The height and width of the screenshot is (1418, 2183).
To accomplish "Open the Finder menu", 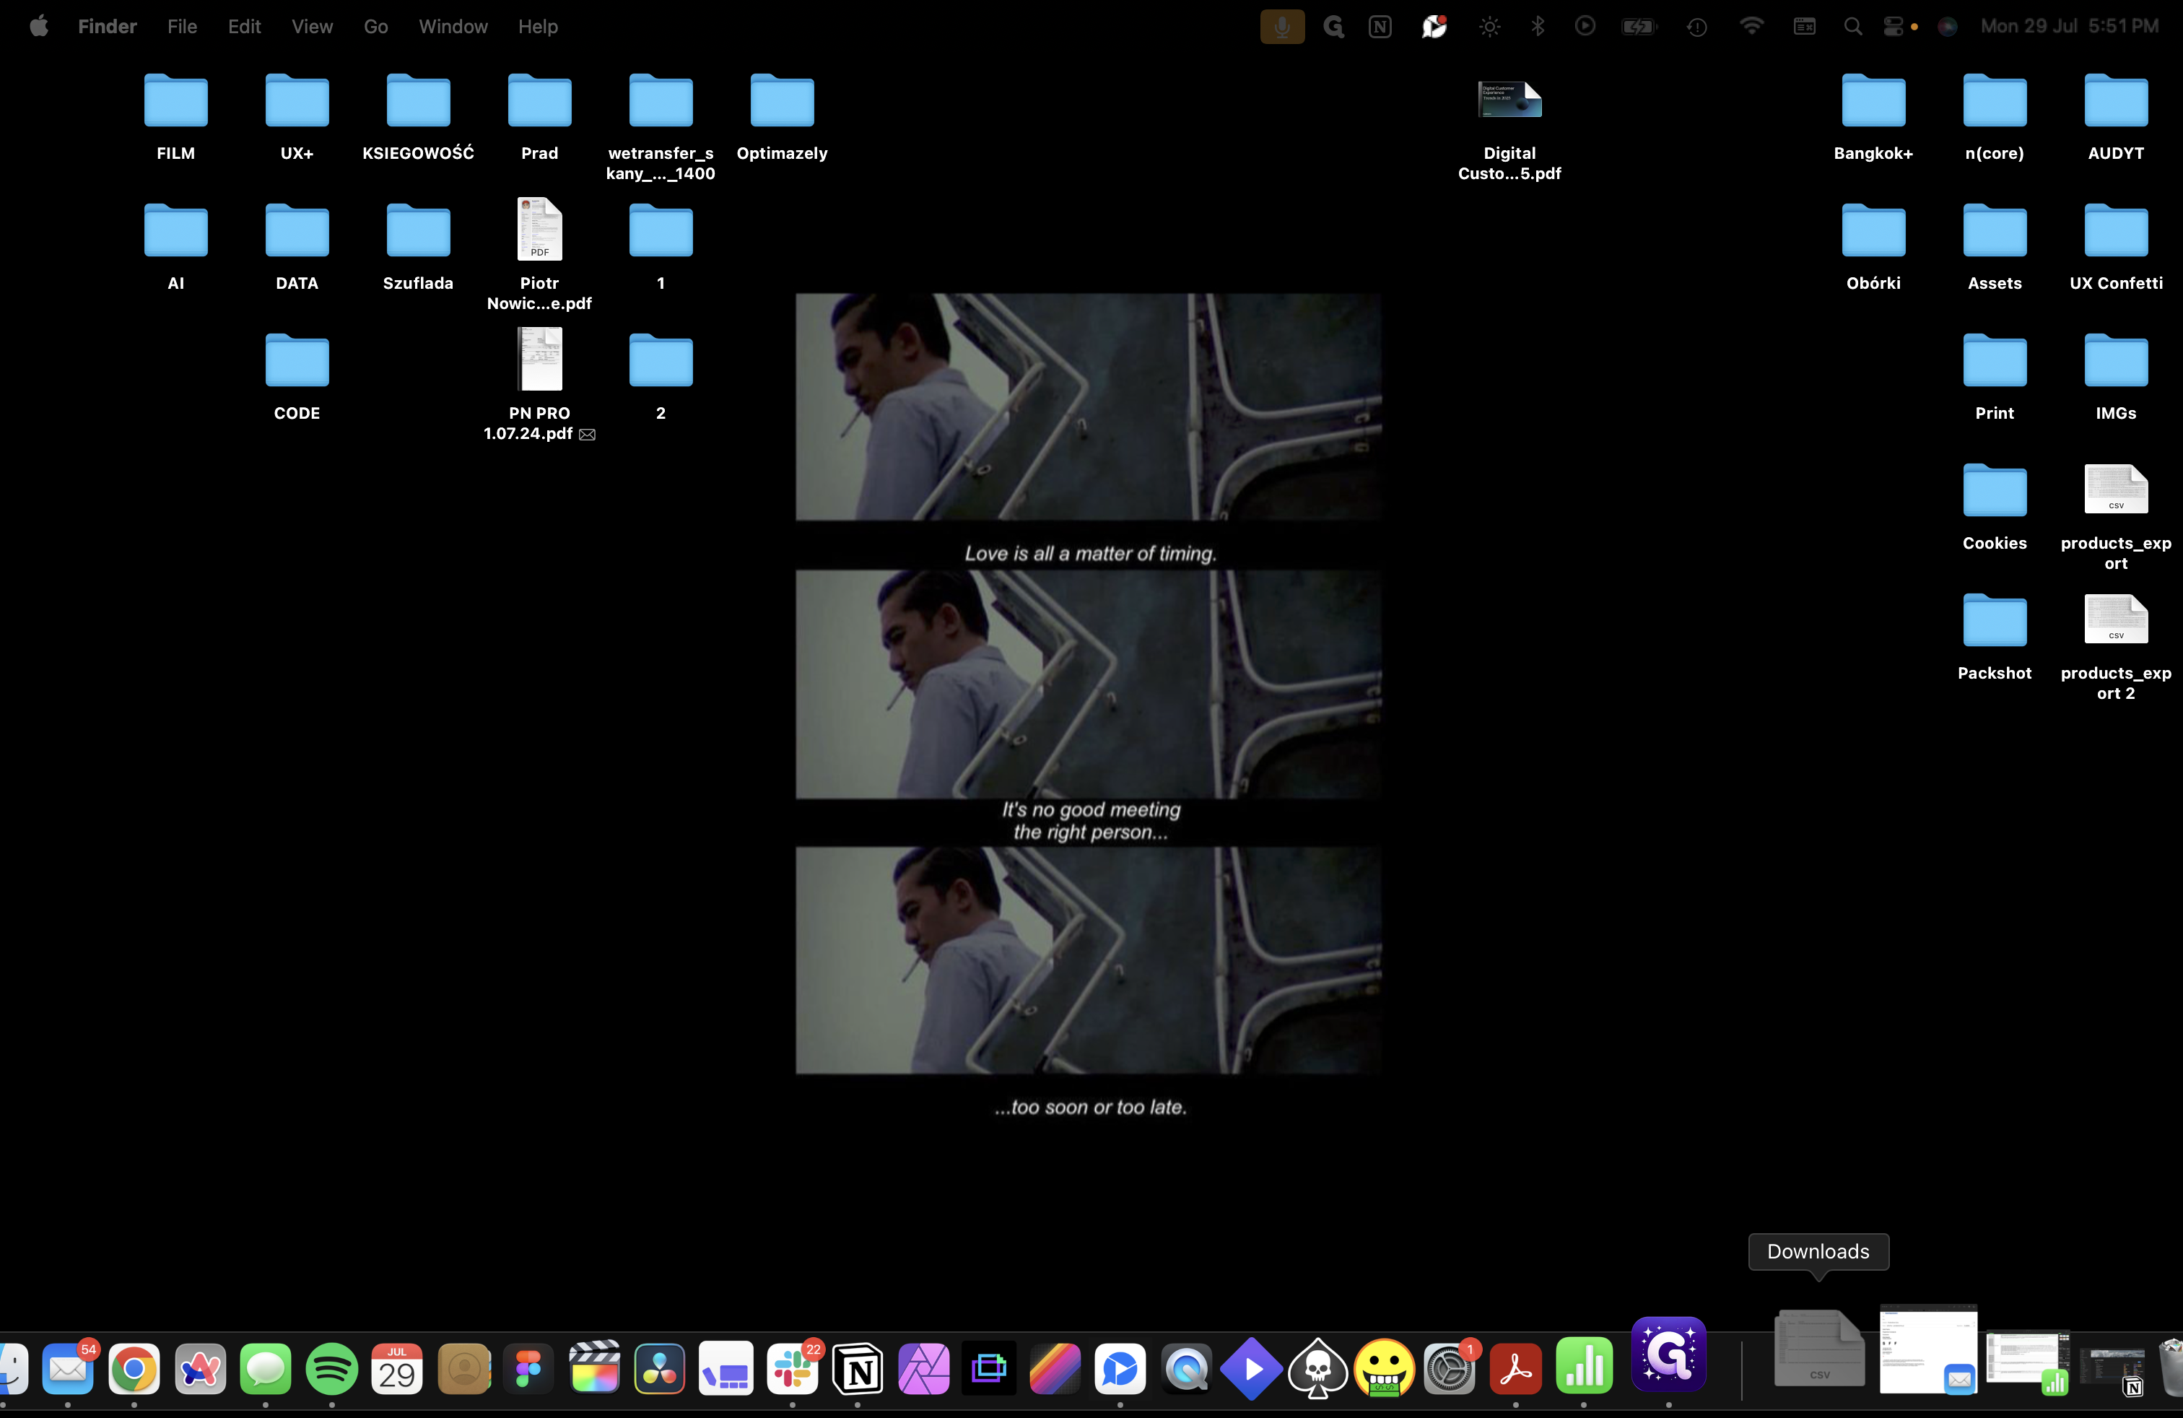I will (108, 27).
